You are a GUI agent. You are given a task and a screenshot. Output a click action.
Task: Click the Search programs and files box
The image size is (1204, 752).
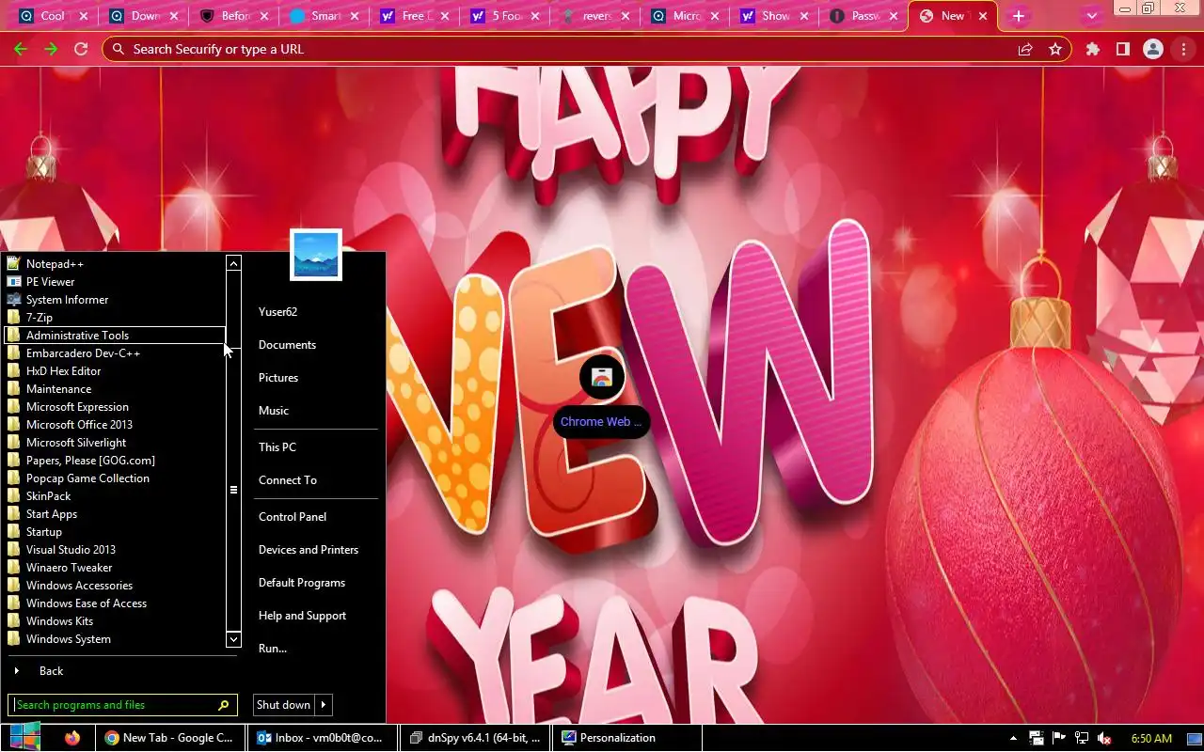pos(122,705)
